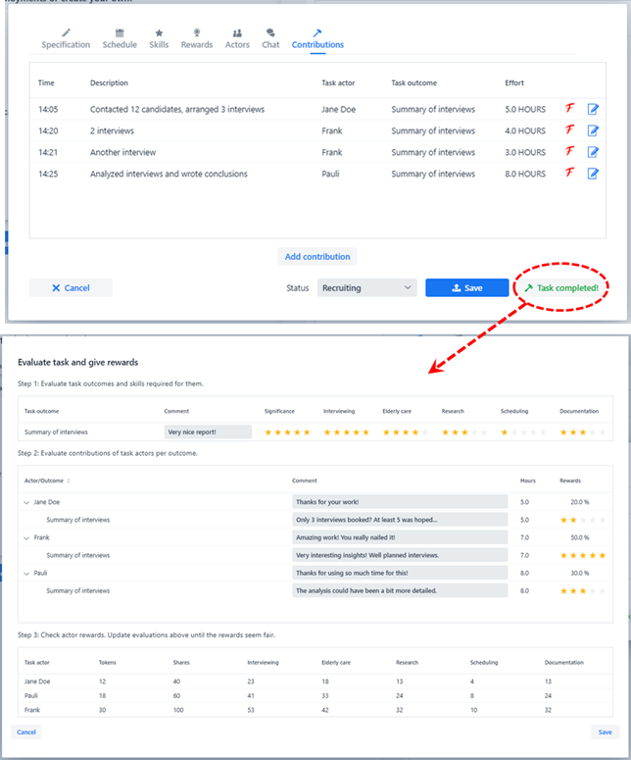631x760 pixels.
Task: Click red F icon for 'Another interview' row
Action: click(x=570, y=151)
